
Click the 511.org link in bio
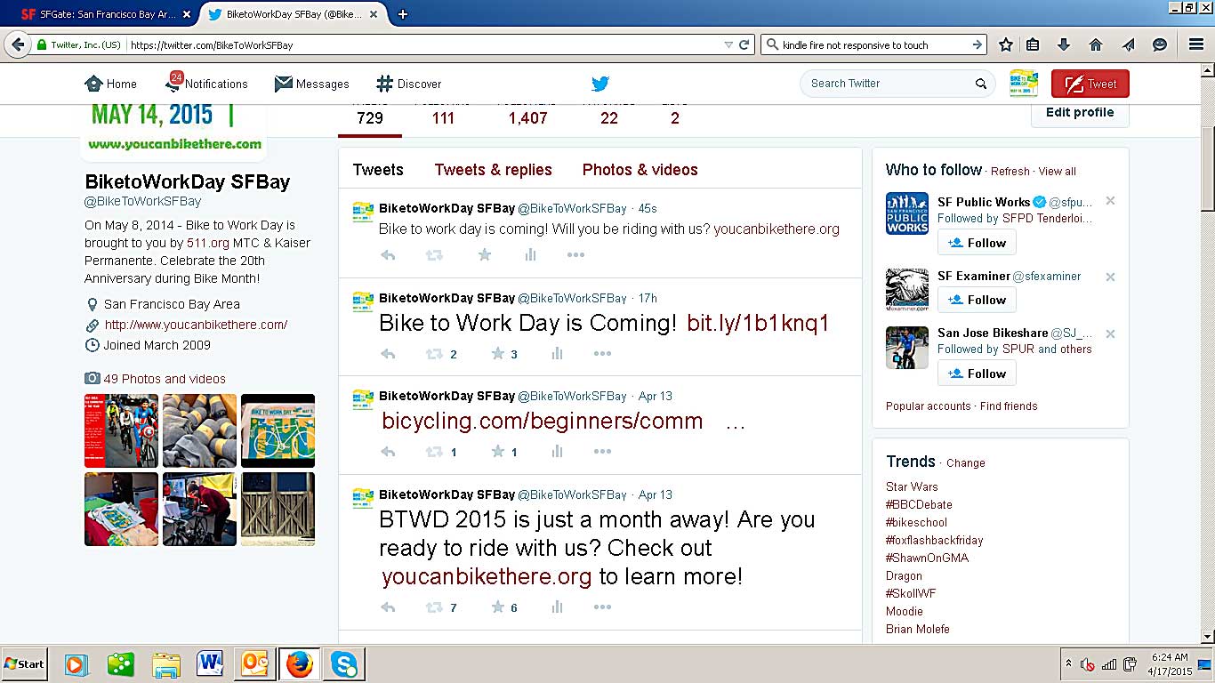tap(208, 243)
